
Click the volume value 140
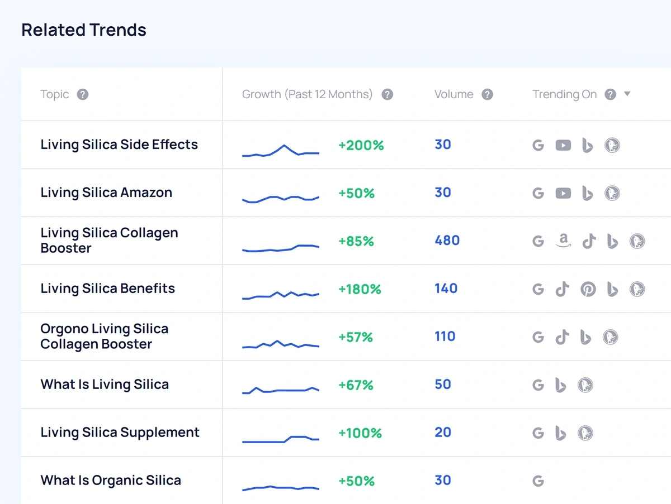click(x=446, y=289)
